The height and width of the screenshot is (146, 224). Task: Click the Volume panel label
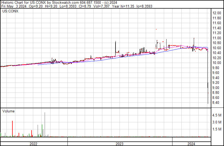click(9, 111)
